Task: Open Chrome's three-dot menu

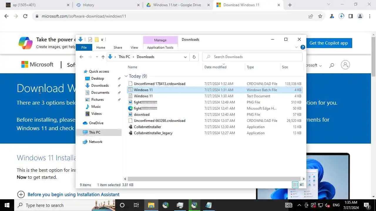Action: click(x=370, y=16)
